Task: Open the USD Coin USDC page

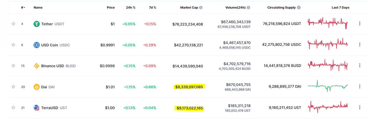Action: click(x=55, y=45)
